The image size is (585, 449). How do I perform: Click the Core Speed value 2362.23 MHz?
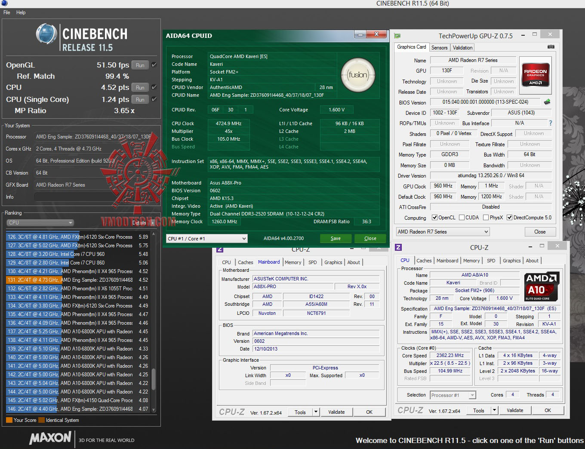(x=450, y=356)
